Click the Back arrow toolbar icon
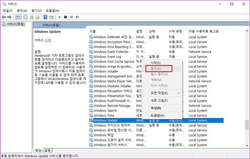Screen dimensions: 250x159 point(4,17)
